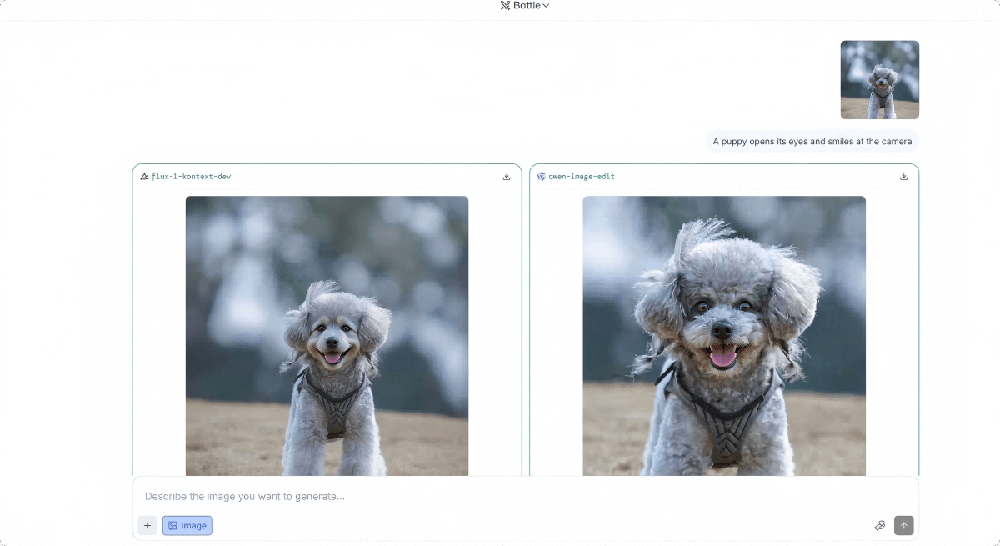Expand the Battle mode dropdown chevron
1000x546 pixels.
click(546, 6)
